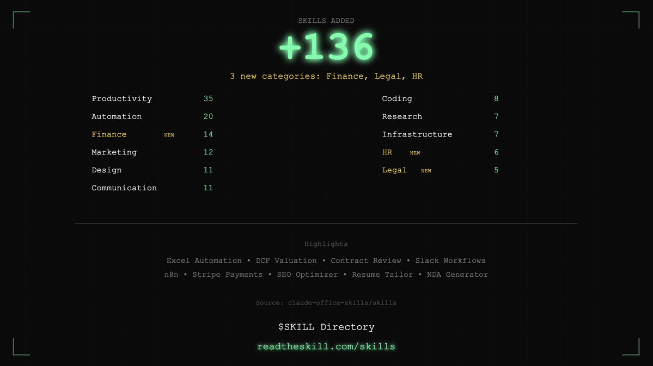The image size is (653, 366).
Task: Select the Research category label
Action: click(x=402, y=116)
